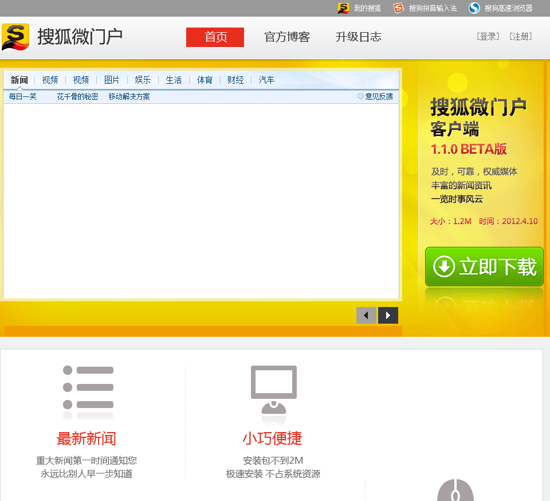Image resolution: width=550 pixels, height=501 pixels.
Task: Open 我的搜狐 icon in top bar
Action: [343, 8]
